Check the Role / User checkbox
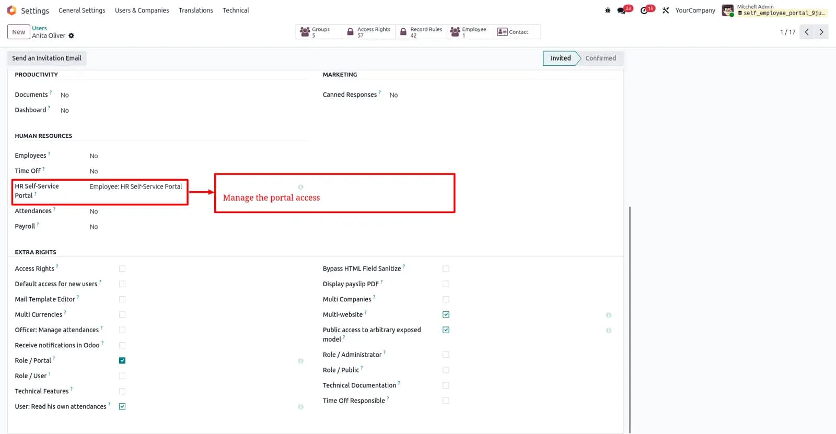The width and height of the screenshot is (836, 434). 122,376
